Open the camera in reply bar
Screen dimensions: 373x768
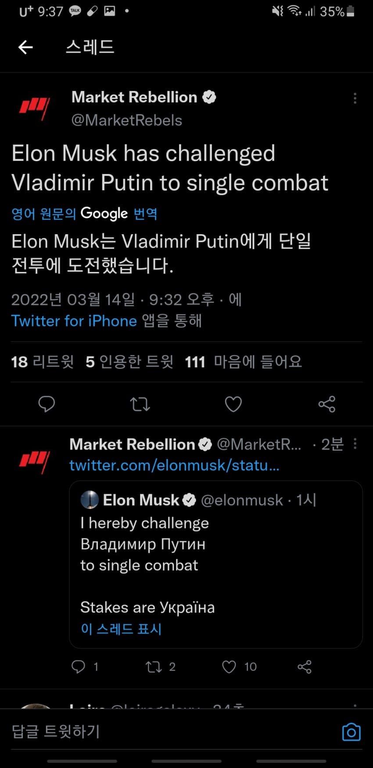351,732
